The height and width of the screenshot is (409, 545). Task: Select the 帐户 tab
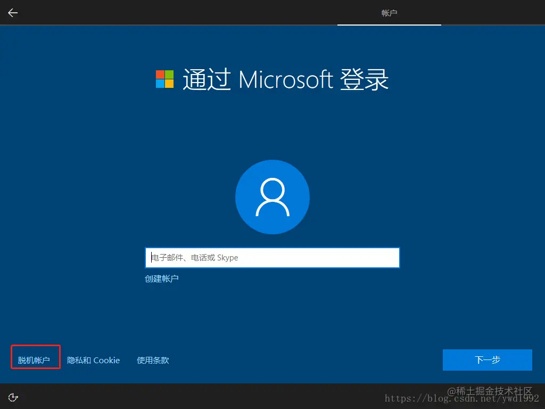(x=389, y=13)
